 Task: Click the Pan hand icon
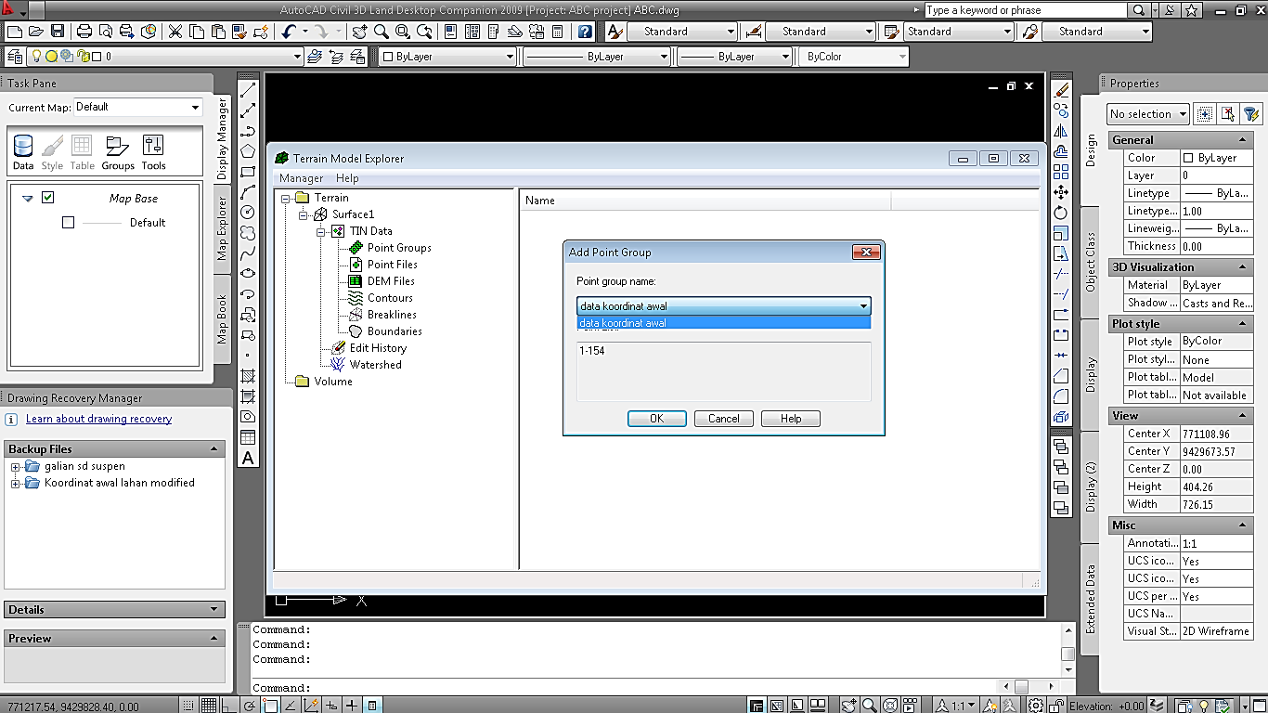pyautogui.click(x=361, y=32)
